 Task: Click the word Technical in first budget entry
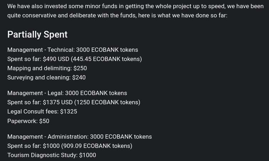(61, 50)
